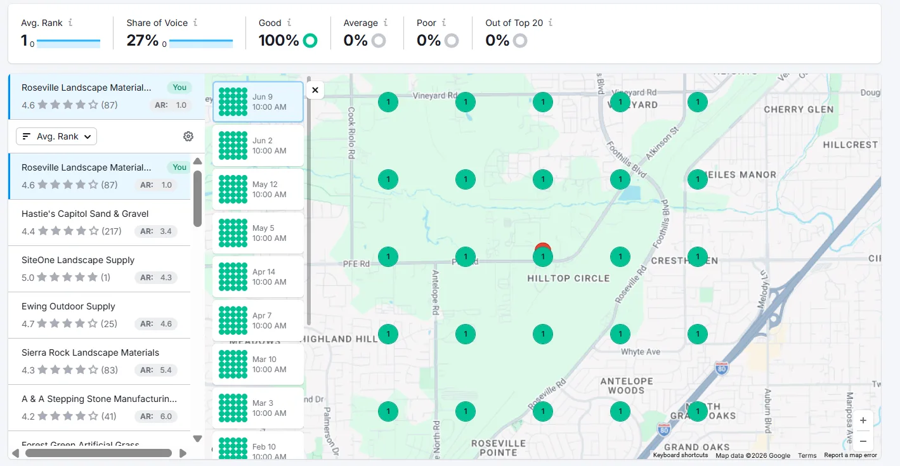Click the competitor list vertical scrollbar thumb
The width and height of the screenshot is (900, 466).
[x=197, y=198]
